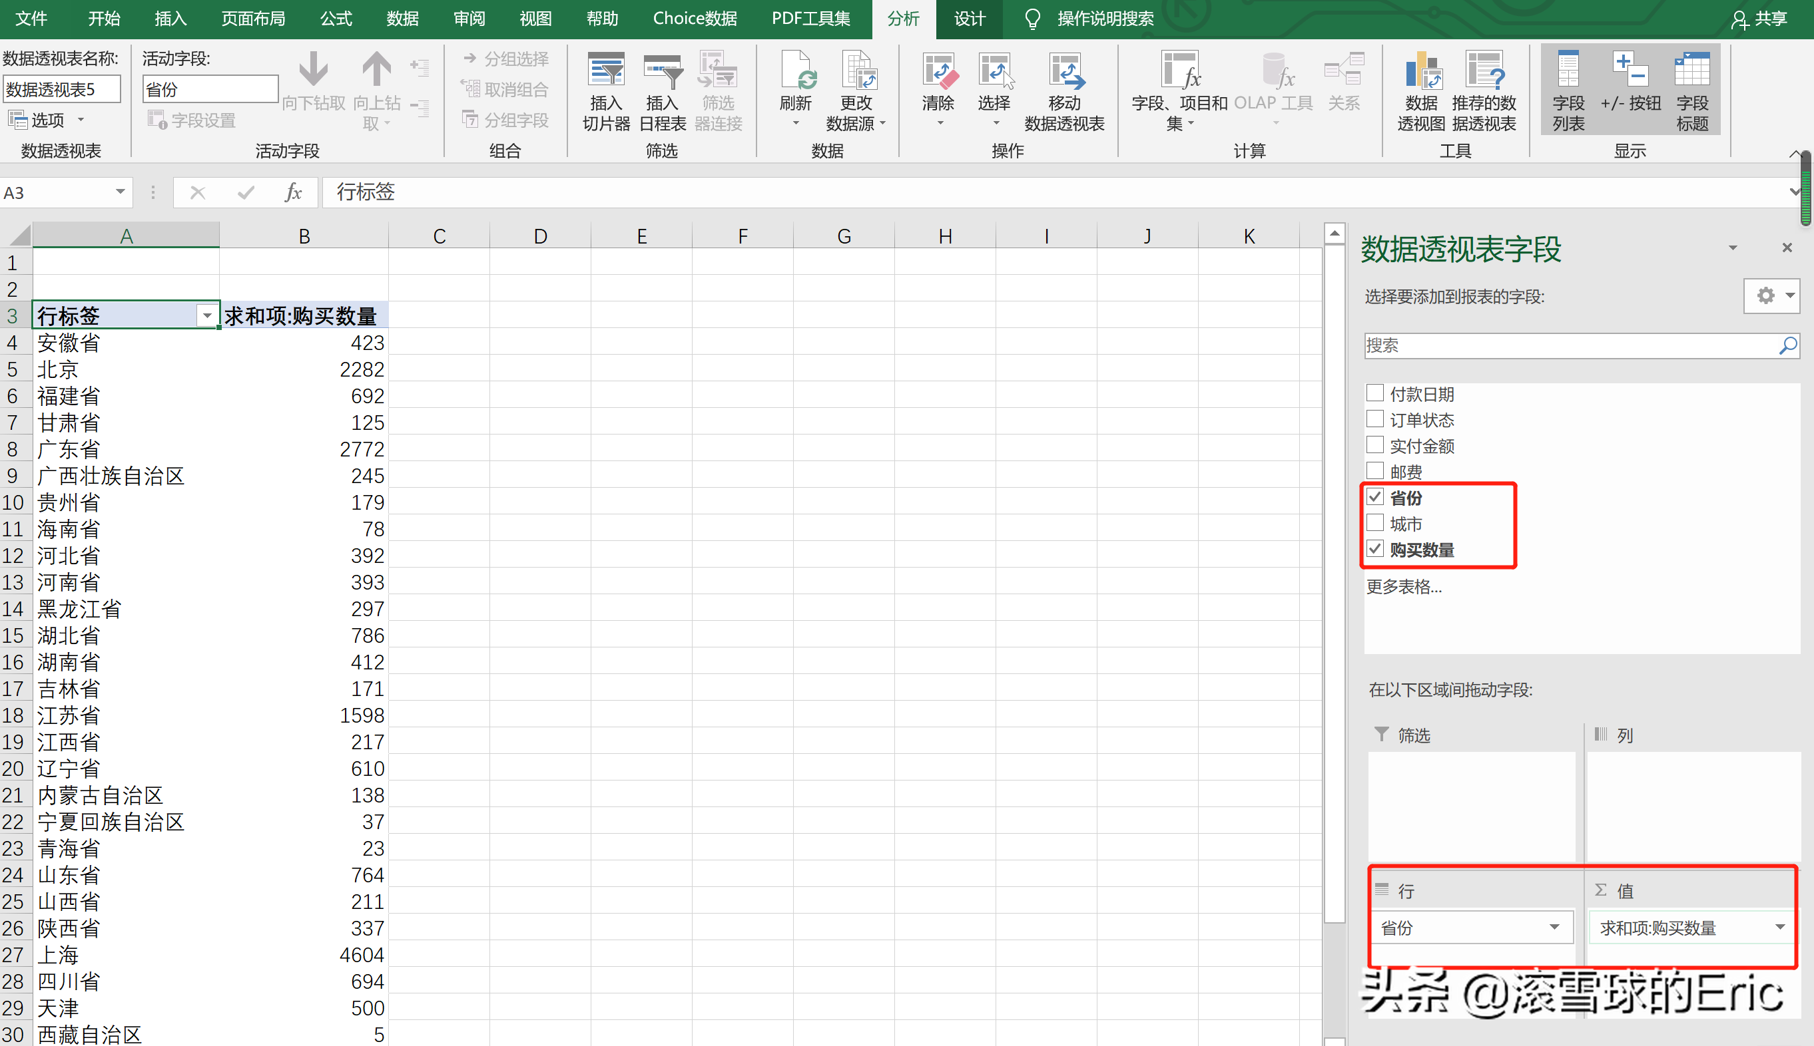Uncheck the 省份 field checkbox
The width and height of the screenshot is (1814, 1046).
click(1374, 497)
